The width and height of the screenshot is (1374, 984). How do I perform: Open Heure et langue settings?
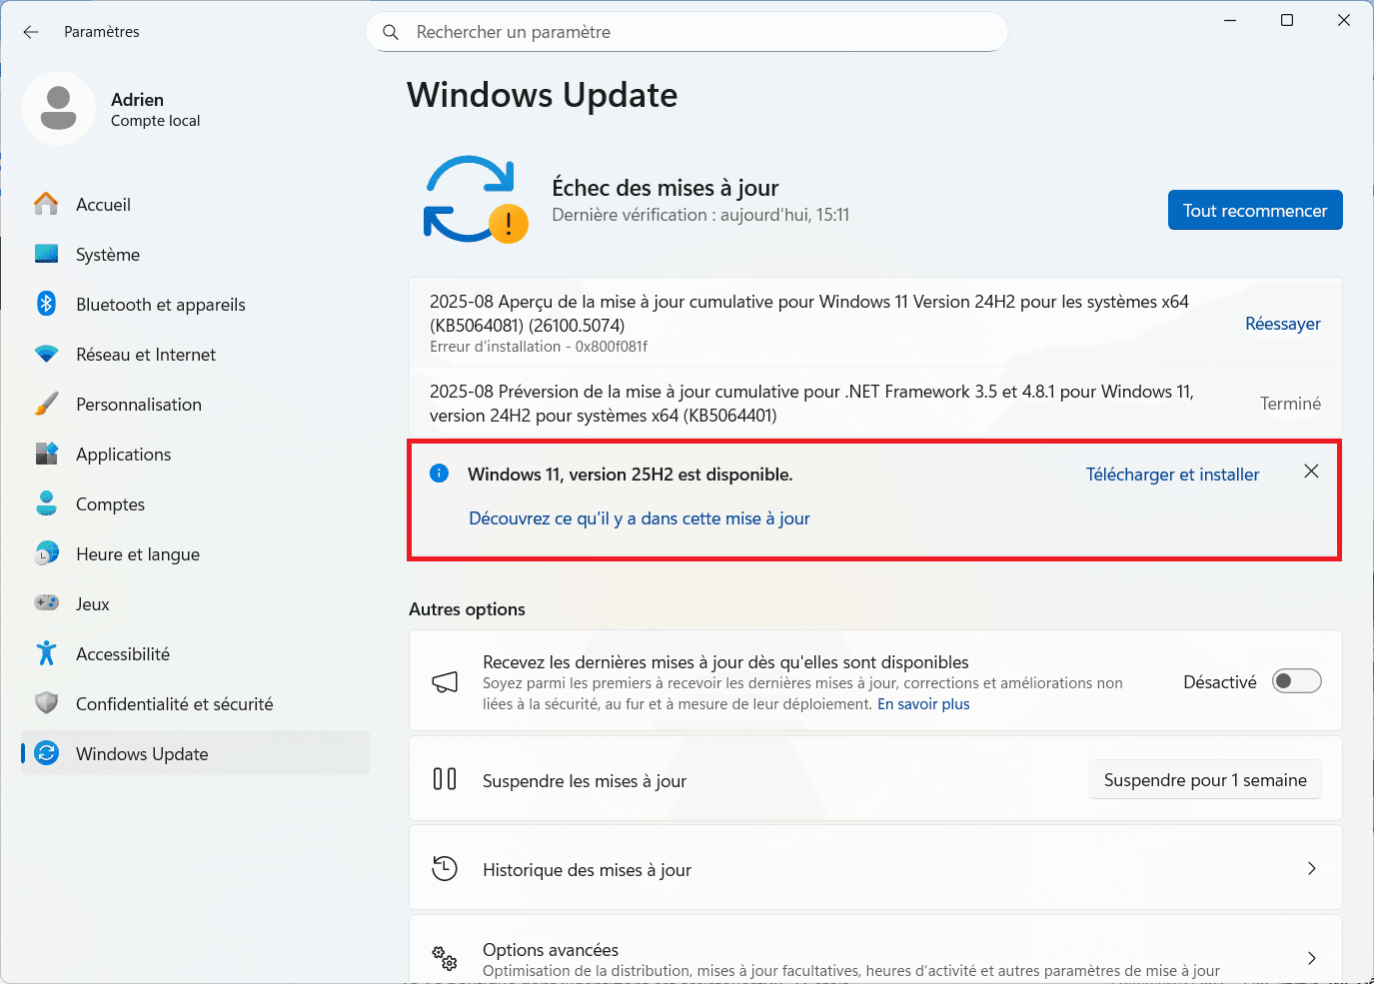(195, 553)
